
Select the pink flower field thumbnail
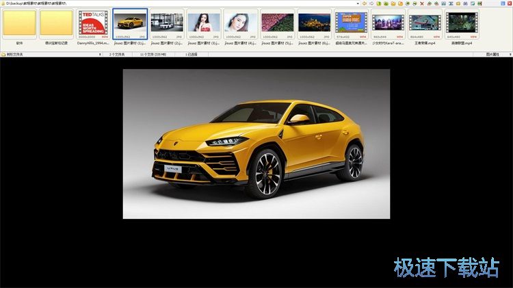(x=278, y=23)
